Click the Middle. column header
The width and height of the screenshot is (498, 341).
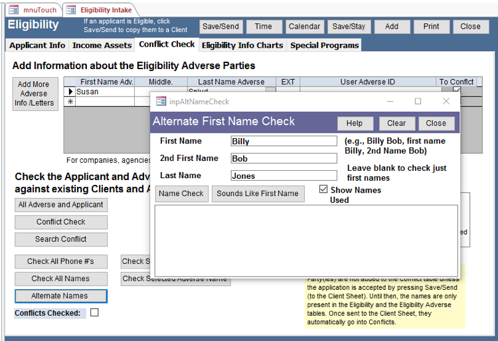tap(161, 82)
